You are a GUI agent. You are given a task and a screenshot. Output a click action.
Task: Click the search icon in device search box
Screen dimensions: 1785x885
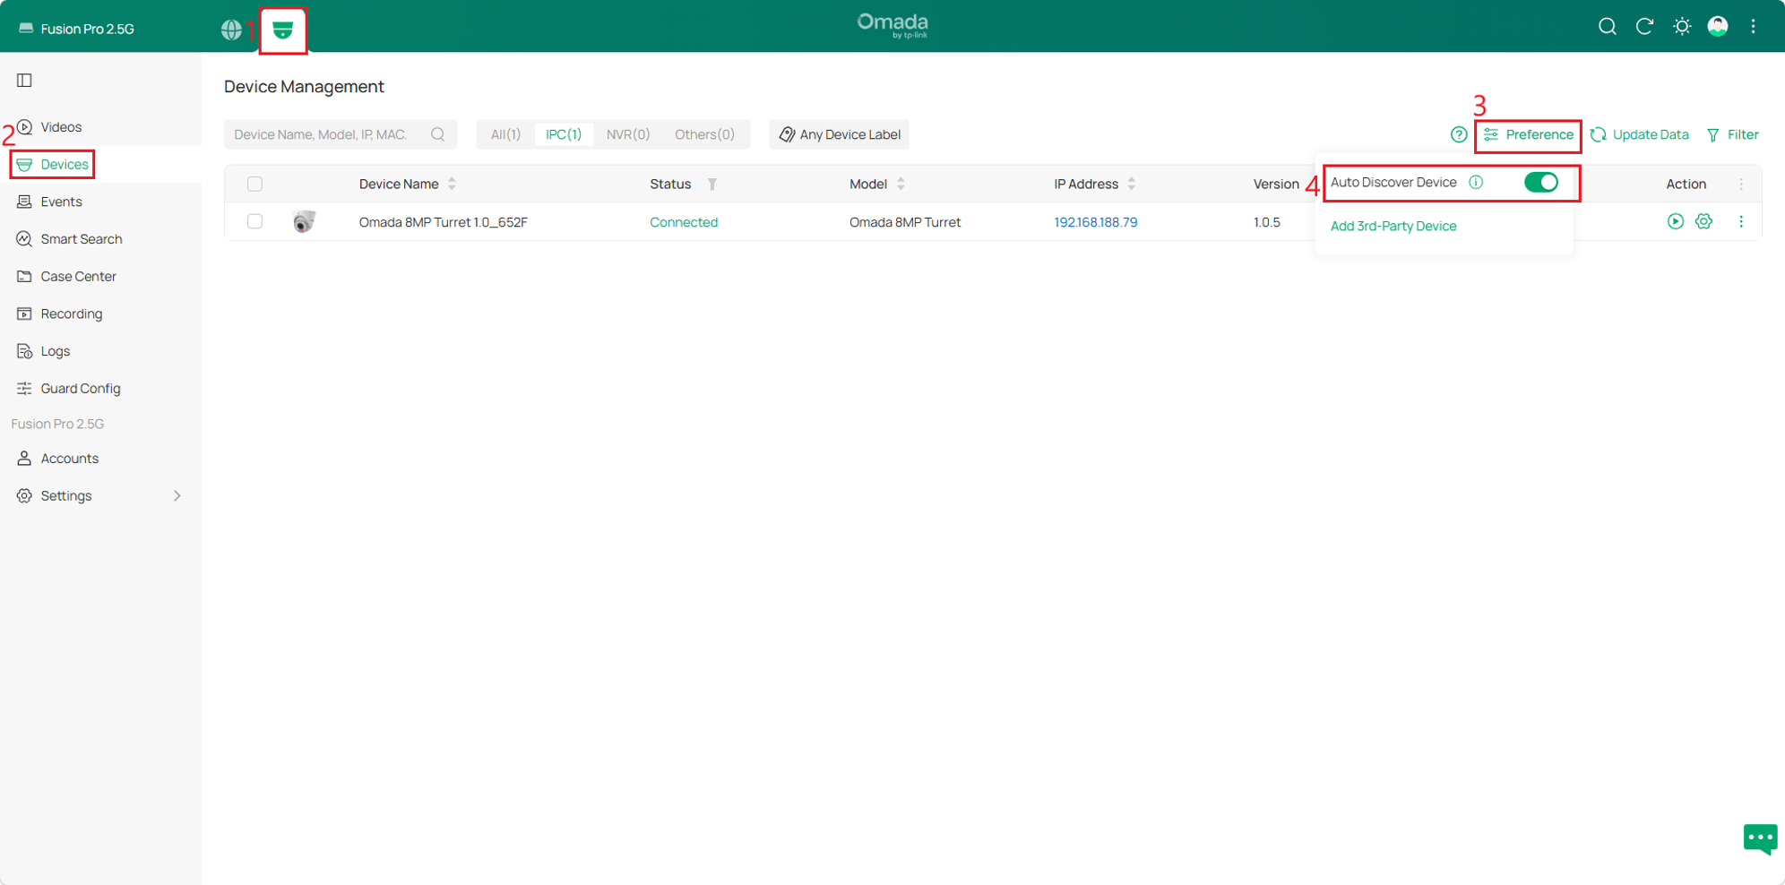pos(437,134)
